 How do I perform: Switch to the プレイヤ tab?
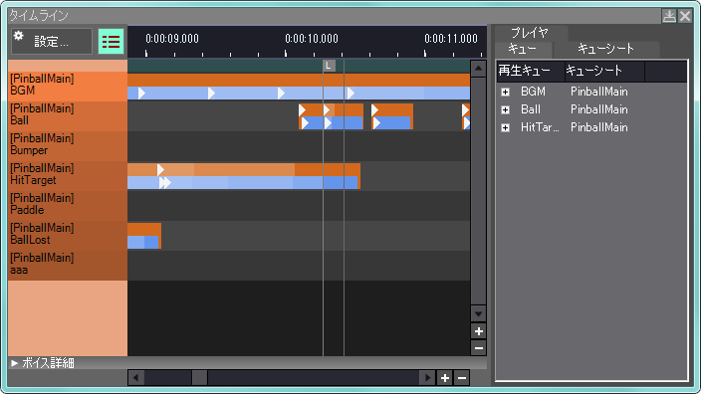530,33
